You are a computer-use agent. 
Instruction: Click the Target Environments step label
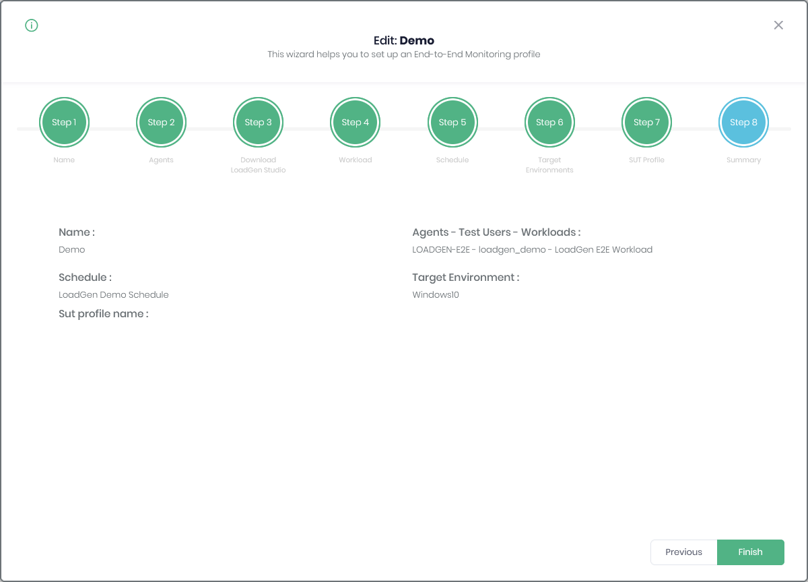[549, 165]
